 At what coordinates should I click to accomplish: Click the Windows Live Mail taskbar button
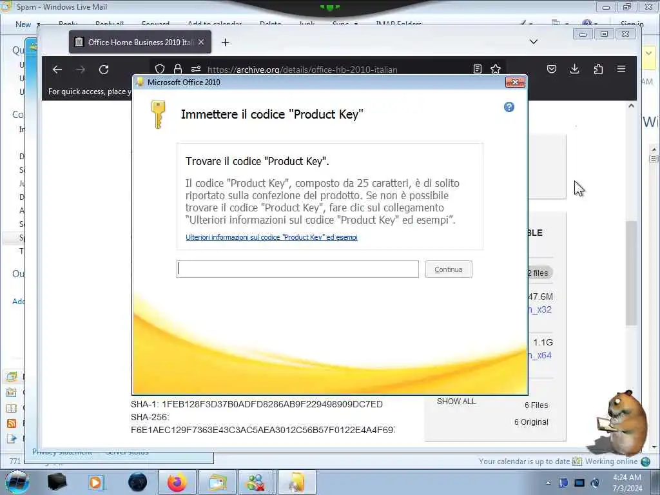point(217,482)
